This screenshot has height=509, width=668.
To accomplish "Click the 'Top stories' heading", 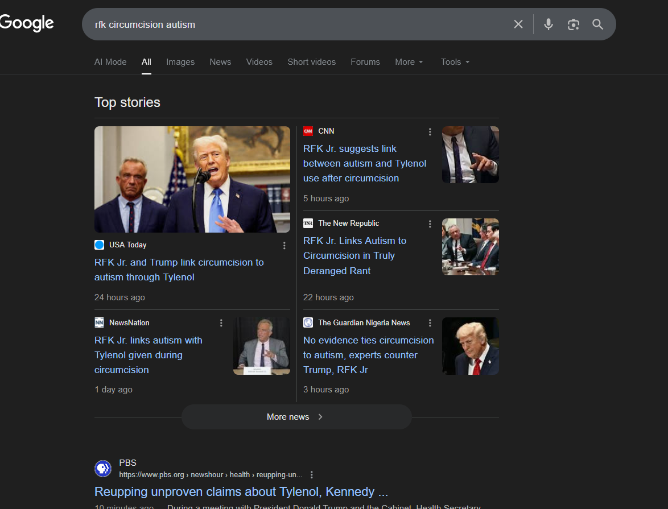I will pos(127,102).
